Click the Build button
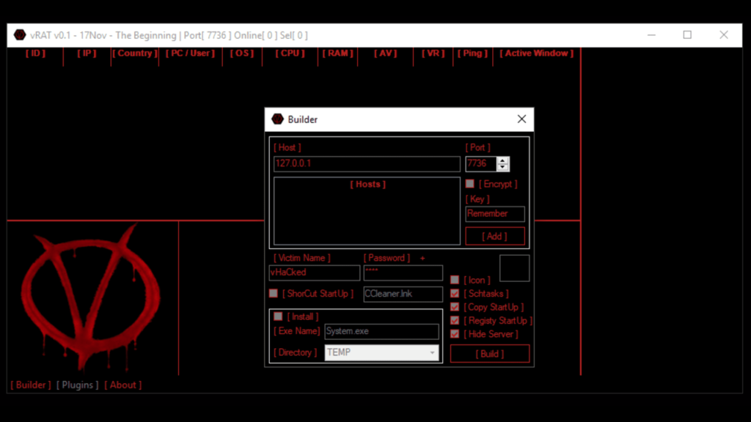This screenshot has width=751, height=422. 489,354
